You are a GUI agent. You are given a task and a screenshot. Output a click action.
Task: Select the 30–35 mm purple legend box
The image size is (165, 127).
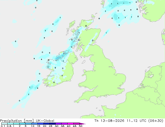pos(58,124)
